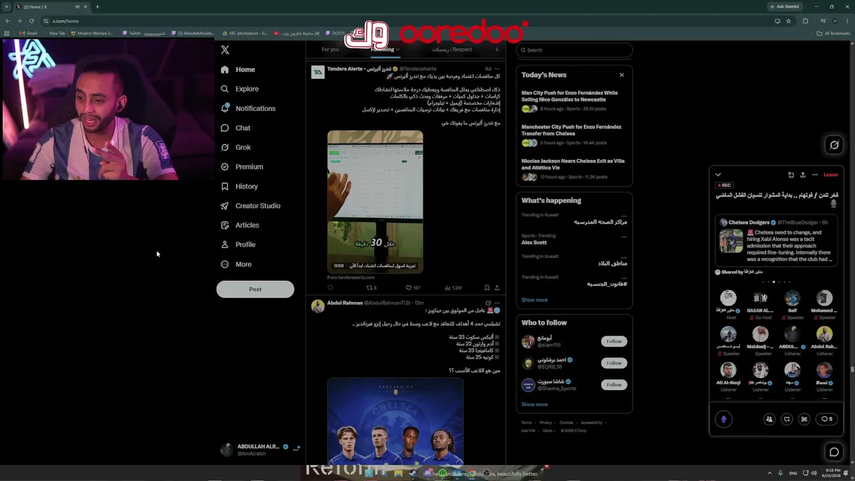Viewport: 855px width, 481px height.
Task: Open the Gmail bookmark
Action: coord(28,33)
